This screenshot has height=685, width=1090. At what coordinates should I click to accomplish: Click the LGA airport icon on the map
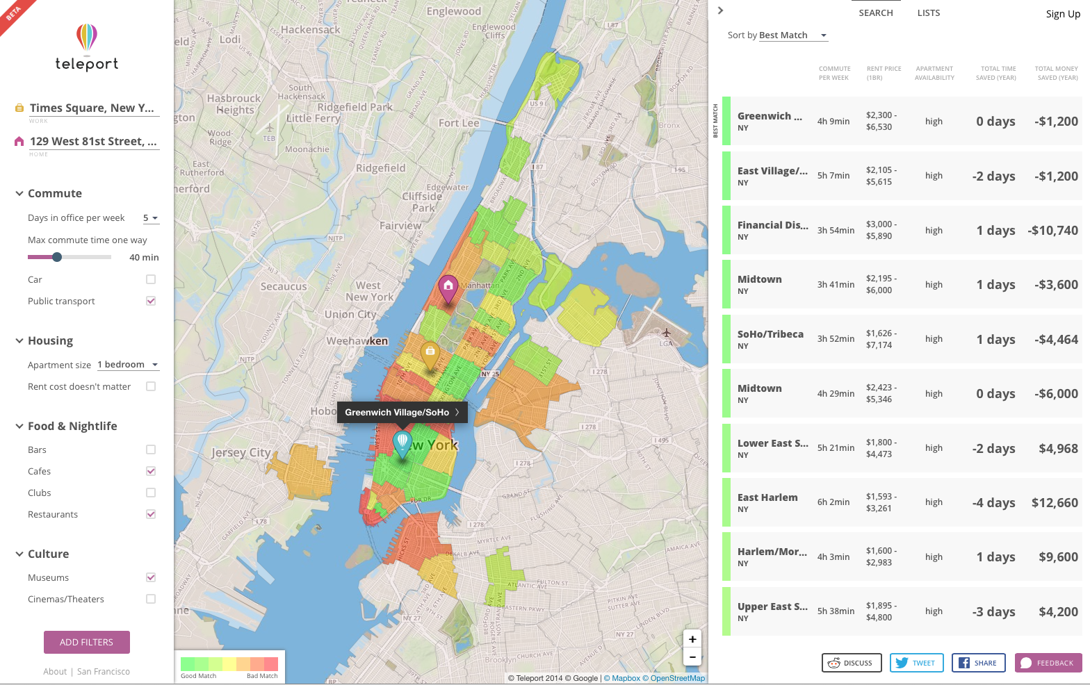(666, 333)
